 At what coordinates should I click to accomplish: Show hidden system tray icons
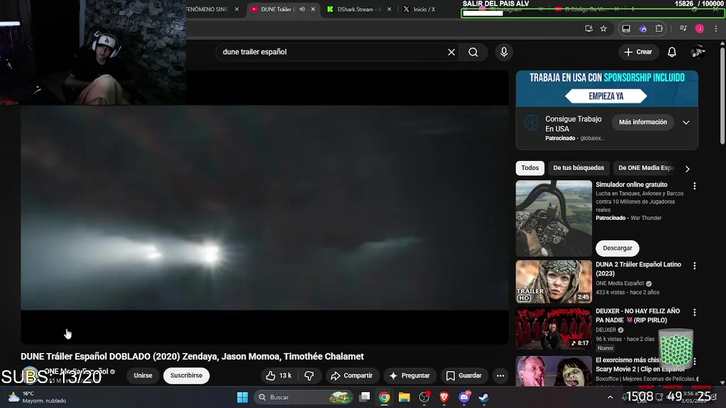610,397
